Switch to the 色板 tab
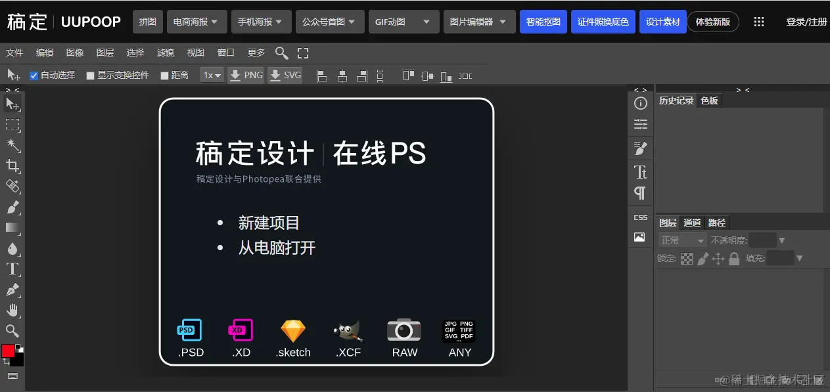This screenshot has width=830, height=392. (710, 100)
